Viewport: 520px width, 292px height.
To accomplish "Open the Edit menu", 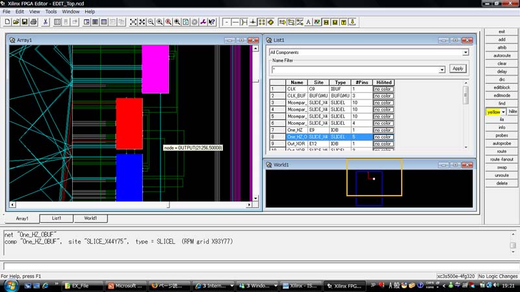I will 19,12.
